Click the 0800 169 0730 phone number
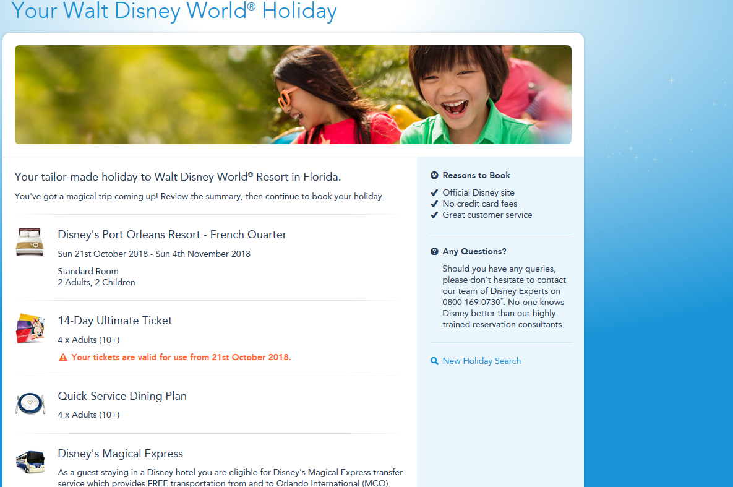This screenshot has height=487, width=733. point(471,302)
